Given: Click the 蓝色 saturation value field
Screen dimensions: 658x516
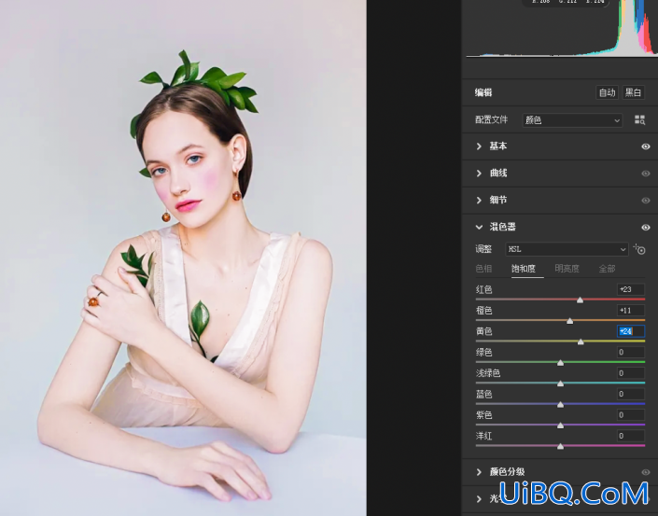Looking at the screenshot, I should [631, 394].
